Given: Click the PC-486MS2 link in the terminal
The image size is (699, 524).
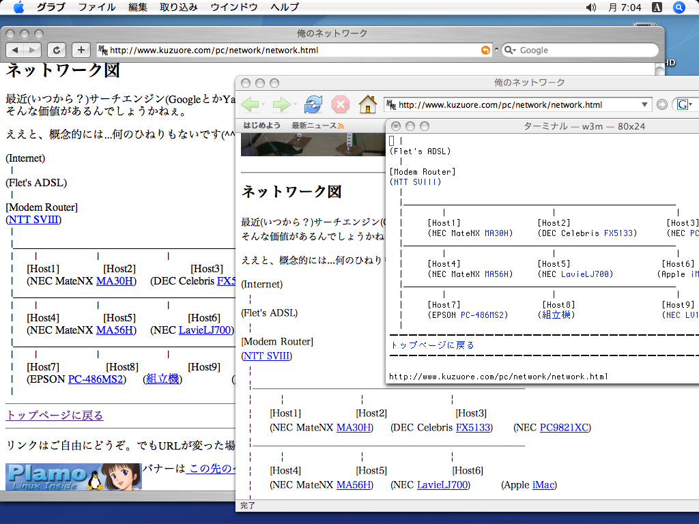Looking at the screenshot, I should point(482,315).
